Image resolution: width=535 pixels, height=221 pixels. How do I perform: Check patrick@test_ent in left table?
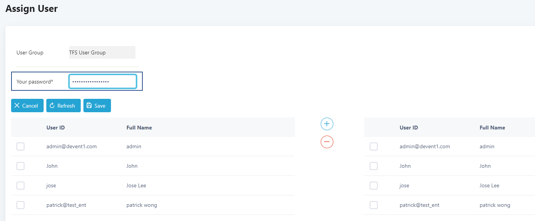click(21, 205)
